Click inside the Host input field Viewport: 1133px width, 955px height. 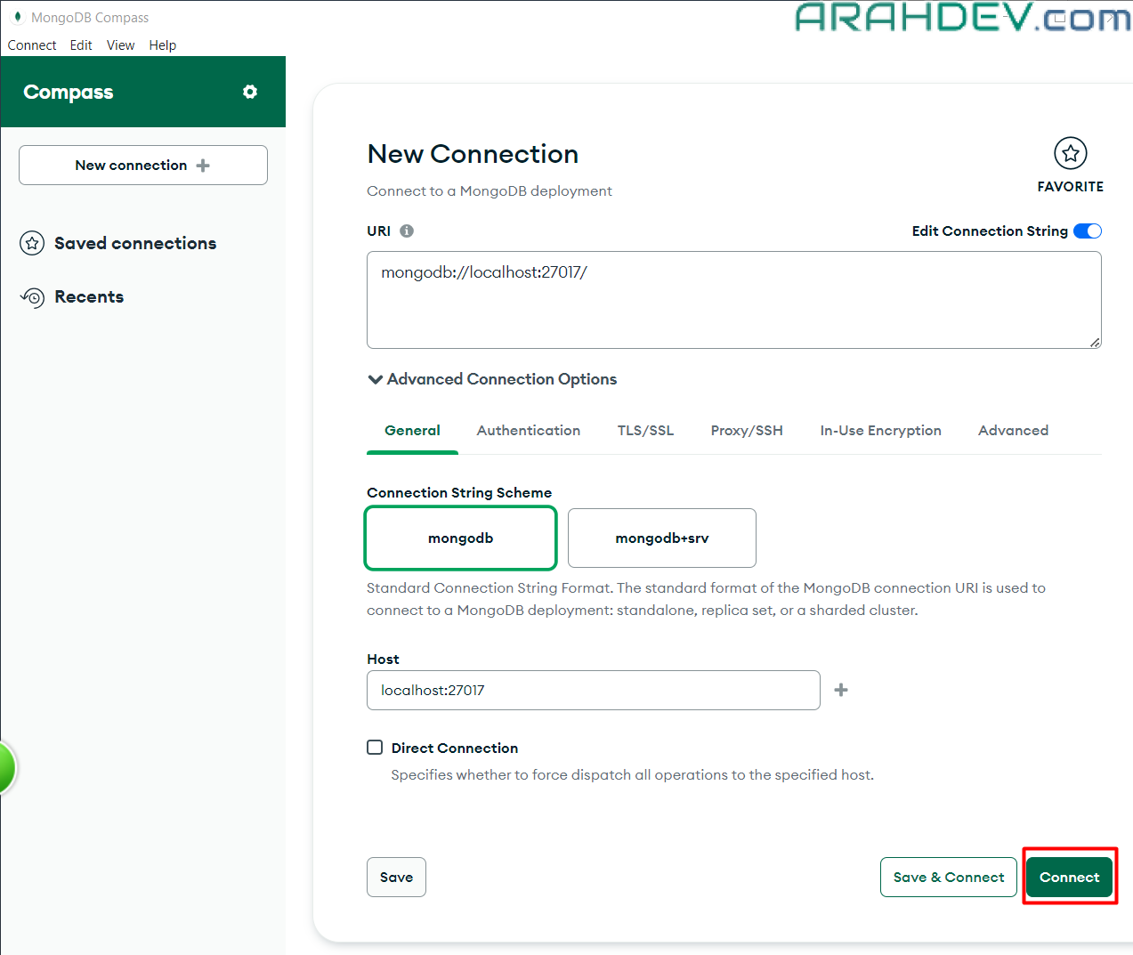click(593, 691)
